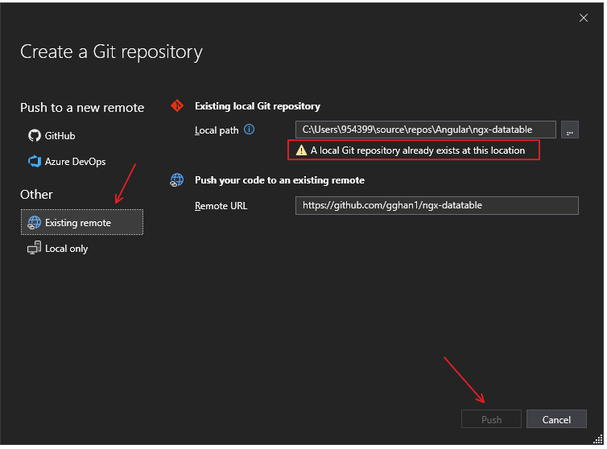Click the Local path label
Screen dimensions: 607x449
pos(217,130)
